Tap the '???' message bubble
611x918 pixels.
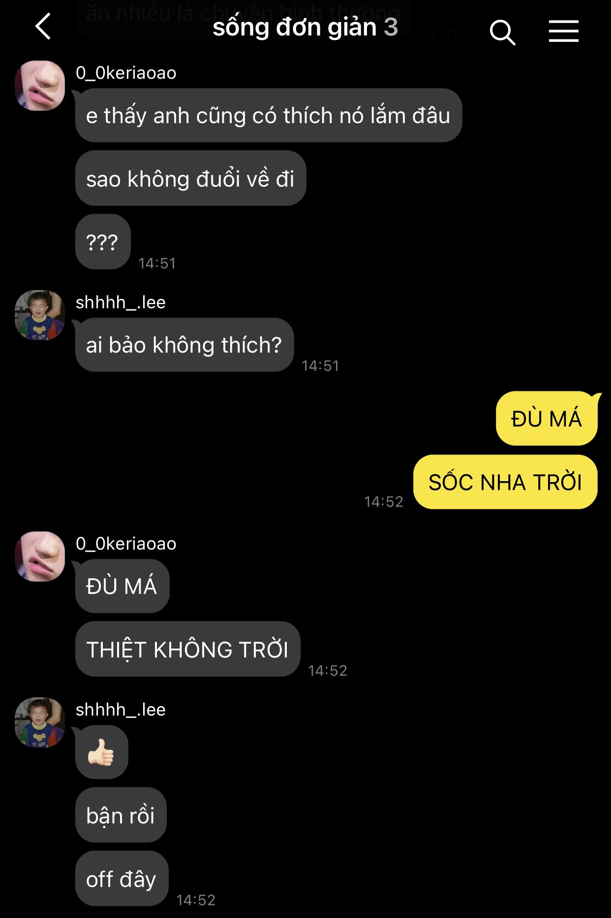[x=103, y=242]
